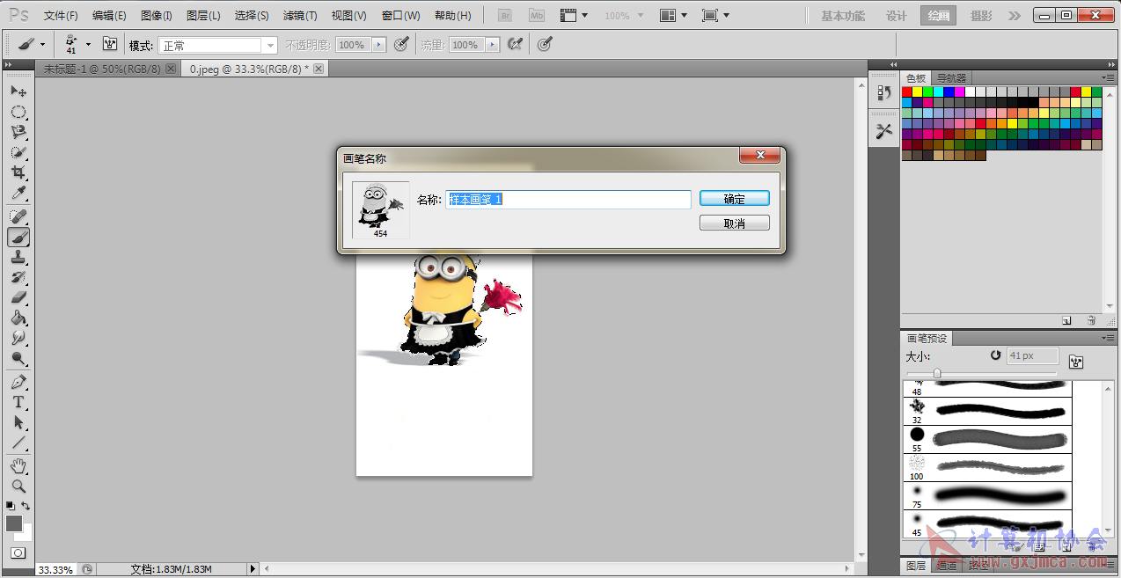Image resolution: width=1121 pixels, height=578 pixels.
Task: Open the 图像(I) menu
Action: click(x=157, y=16)
